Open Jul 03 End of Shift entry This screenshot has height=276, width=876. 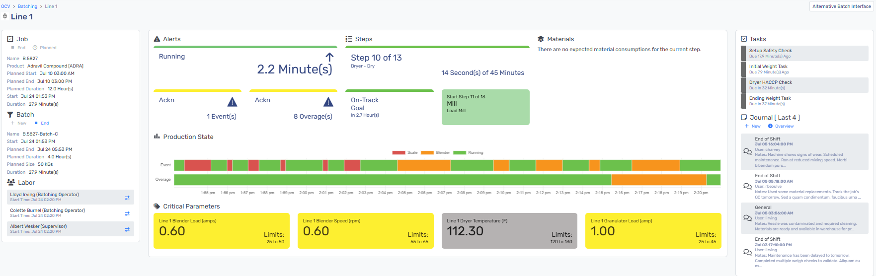coord(805,253)
